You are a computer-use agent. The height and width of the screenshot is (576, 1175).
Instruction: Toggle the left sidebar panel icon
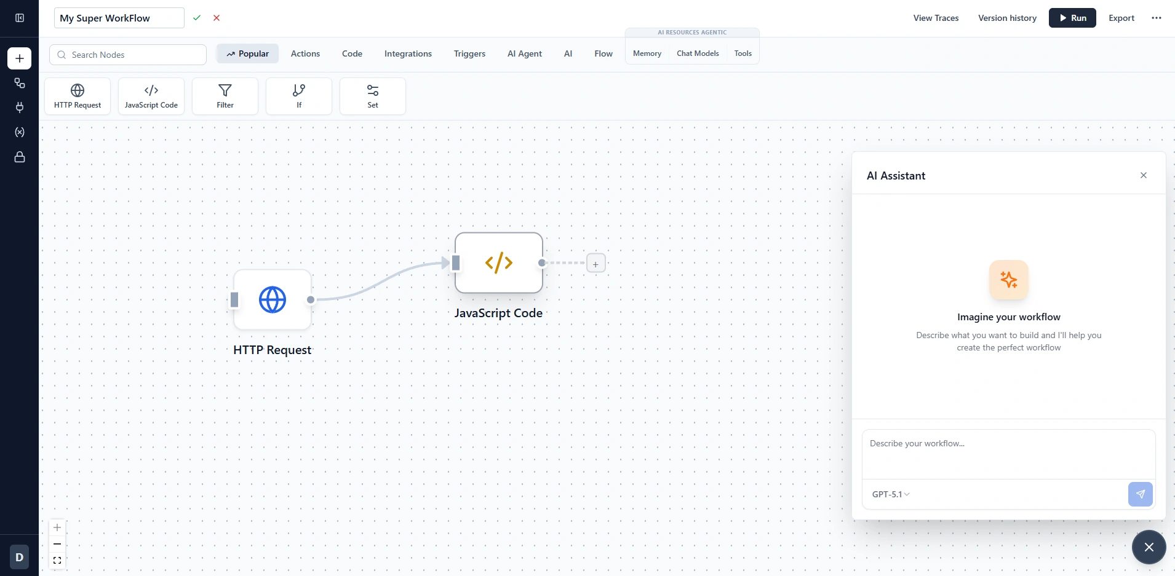click(x=20, y=18)
